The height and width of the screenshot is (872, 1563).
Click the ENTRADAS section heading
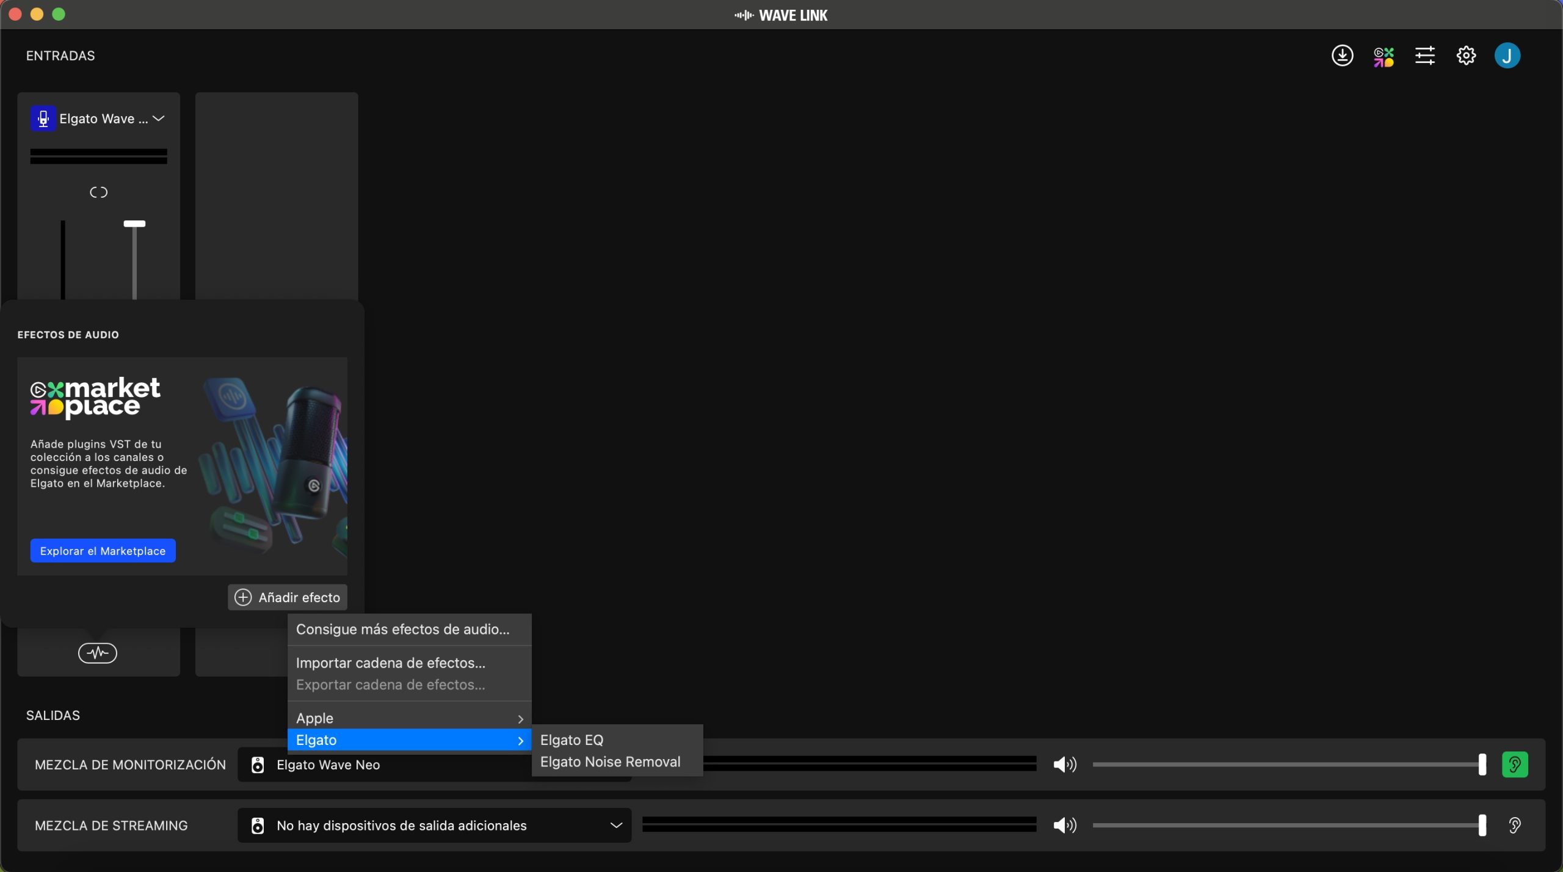pos(60,56)
